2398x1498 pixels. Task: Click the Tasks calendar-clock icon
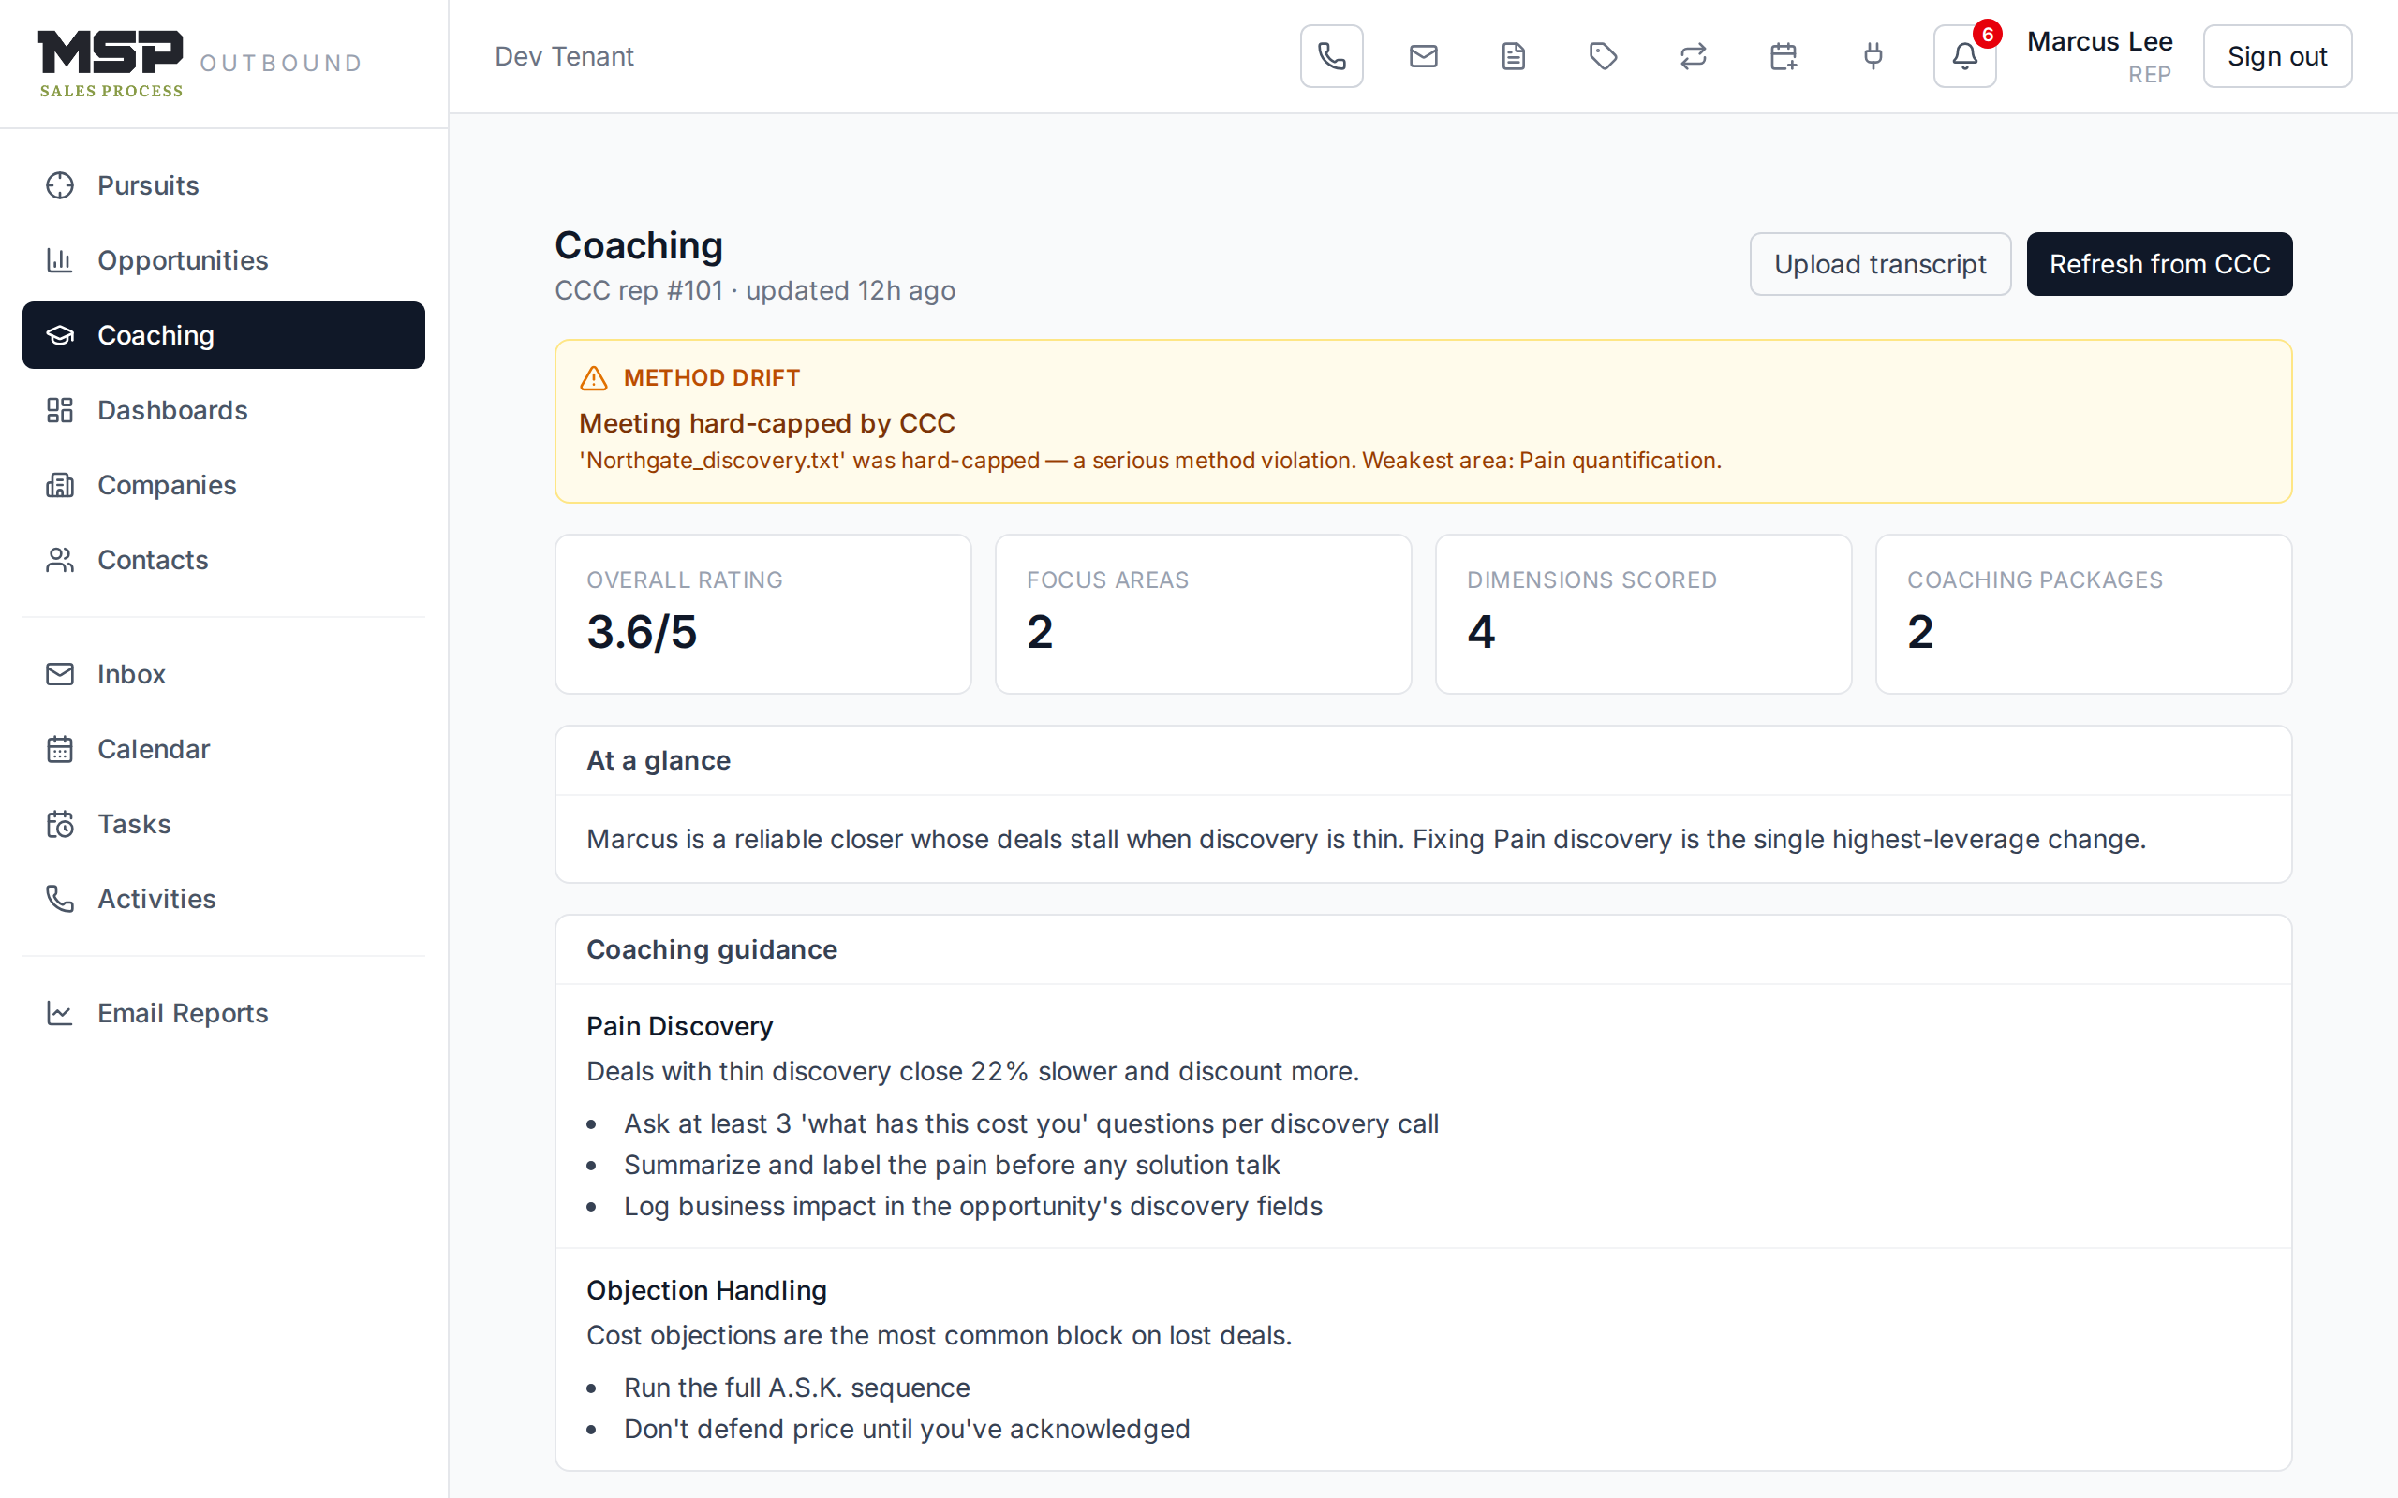(61, 824)
